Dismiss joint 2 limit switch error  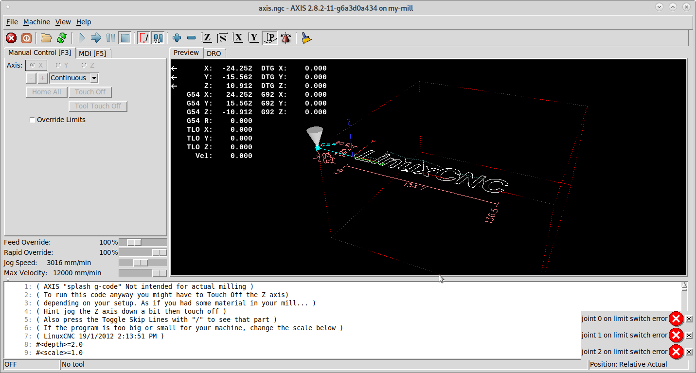tap(689, 352)
